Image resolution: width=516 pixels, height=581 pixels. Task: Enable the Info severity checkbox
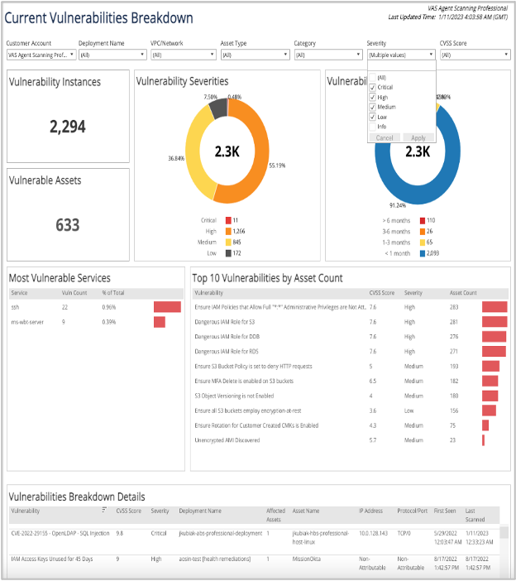373,127
